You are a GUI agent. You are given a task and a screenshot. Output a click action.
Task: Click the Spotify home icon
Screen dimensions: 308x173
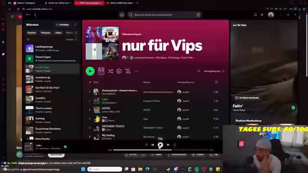point(122,15)
